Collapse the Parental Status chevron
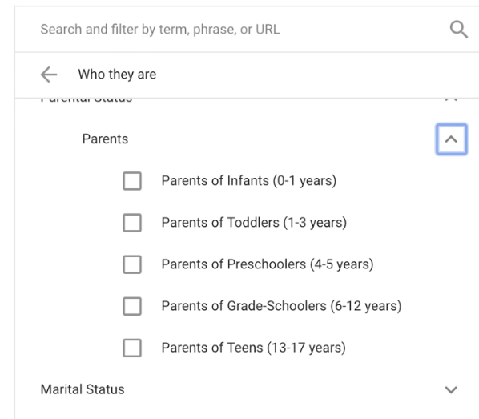 tap(451, 99)
